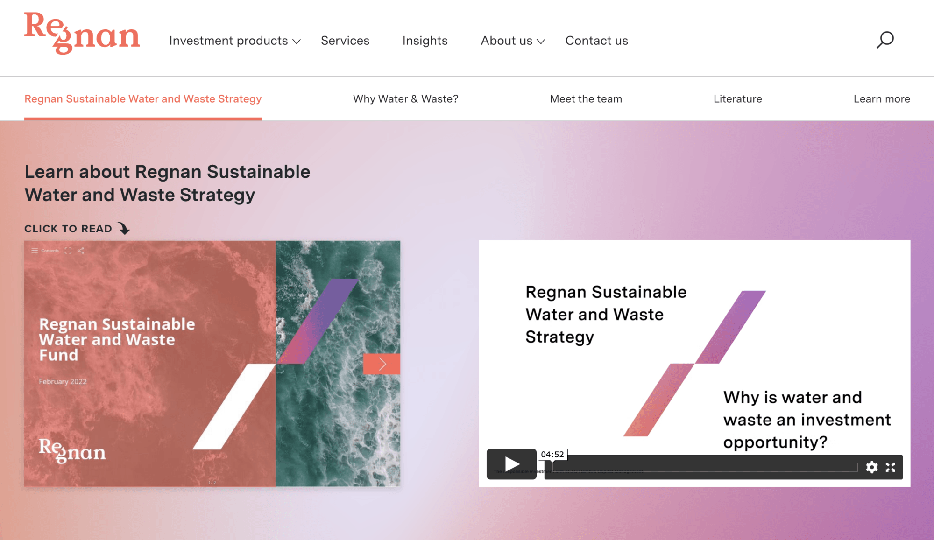The height and width of the screenshot is (540, 934).
Task: Expand video to fullscreen
Action: point(891,467)
